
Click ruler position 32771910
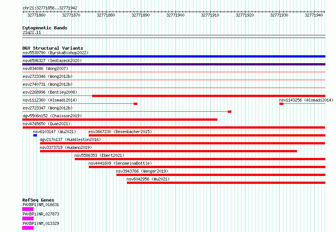pos(210,15)
